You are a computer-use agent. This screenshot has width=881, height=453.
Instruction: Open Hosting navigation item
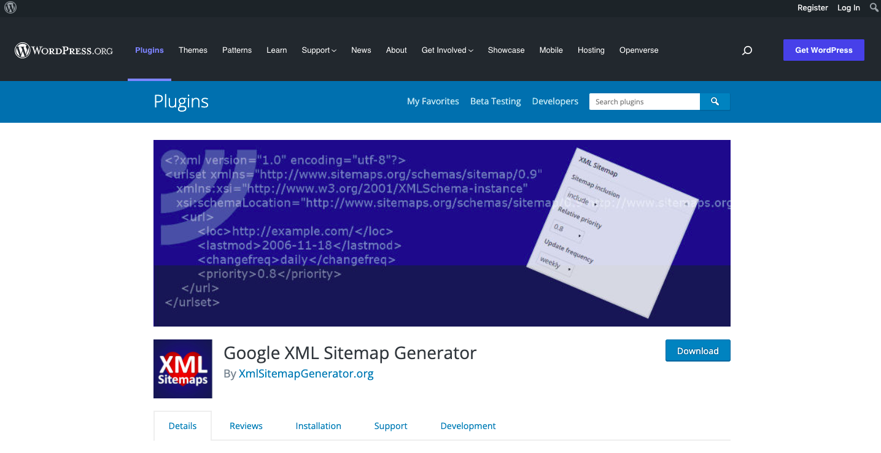pyautogui.click(x=591, y=50)
